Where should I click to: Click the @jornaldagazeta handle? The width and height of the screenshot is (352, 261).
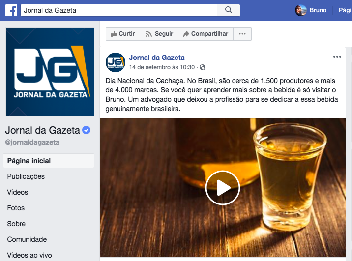coord(32,142)
